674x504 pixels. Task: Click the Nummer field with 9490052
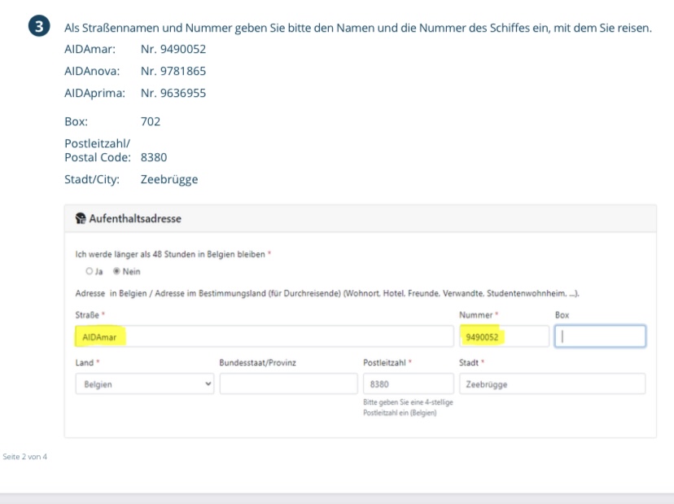502,336
